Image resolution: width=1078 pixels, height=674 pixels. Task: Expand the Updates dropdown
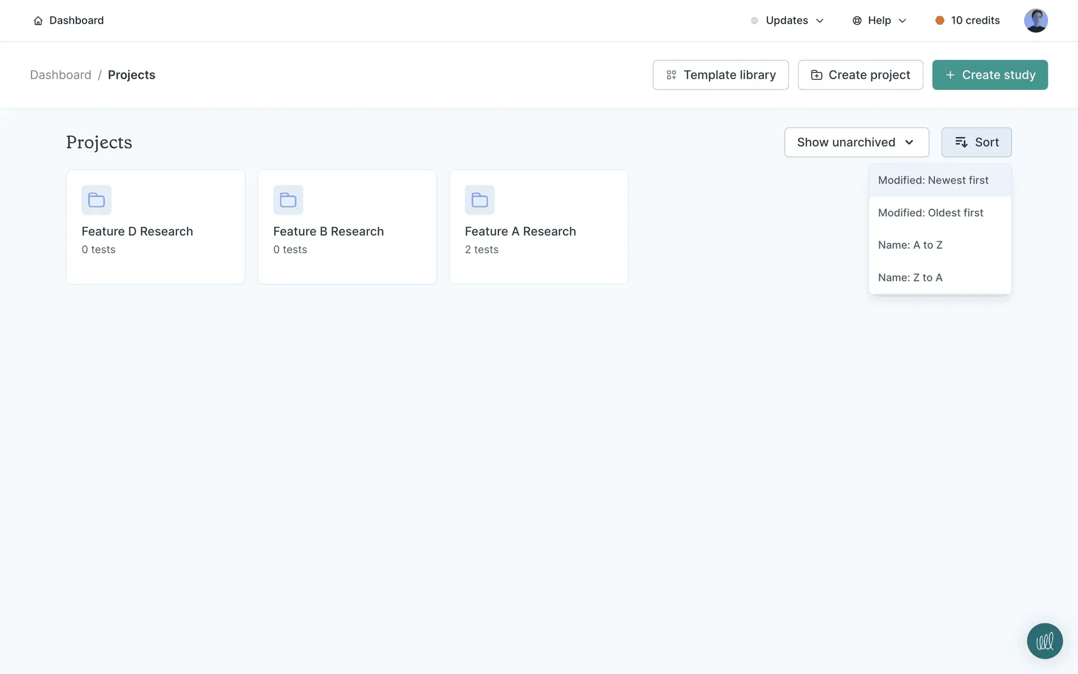coord(788,21)
